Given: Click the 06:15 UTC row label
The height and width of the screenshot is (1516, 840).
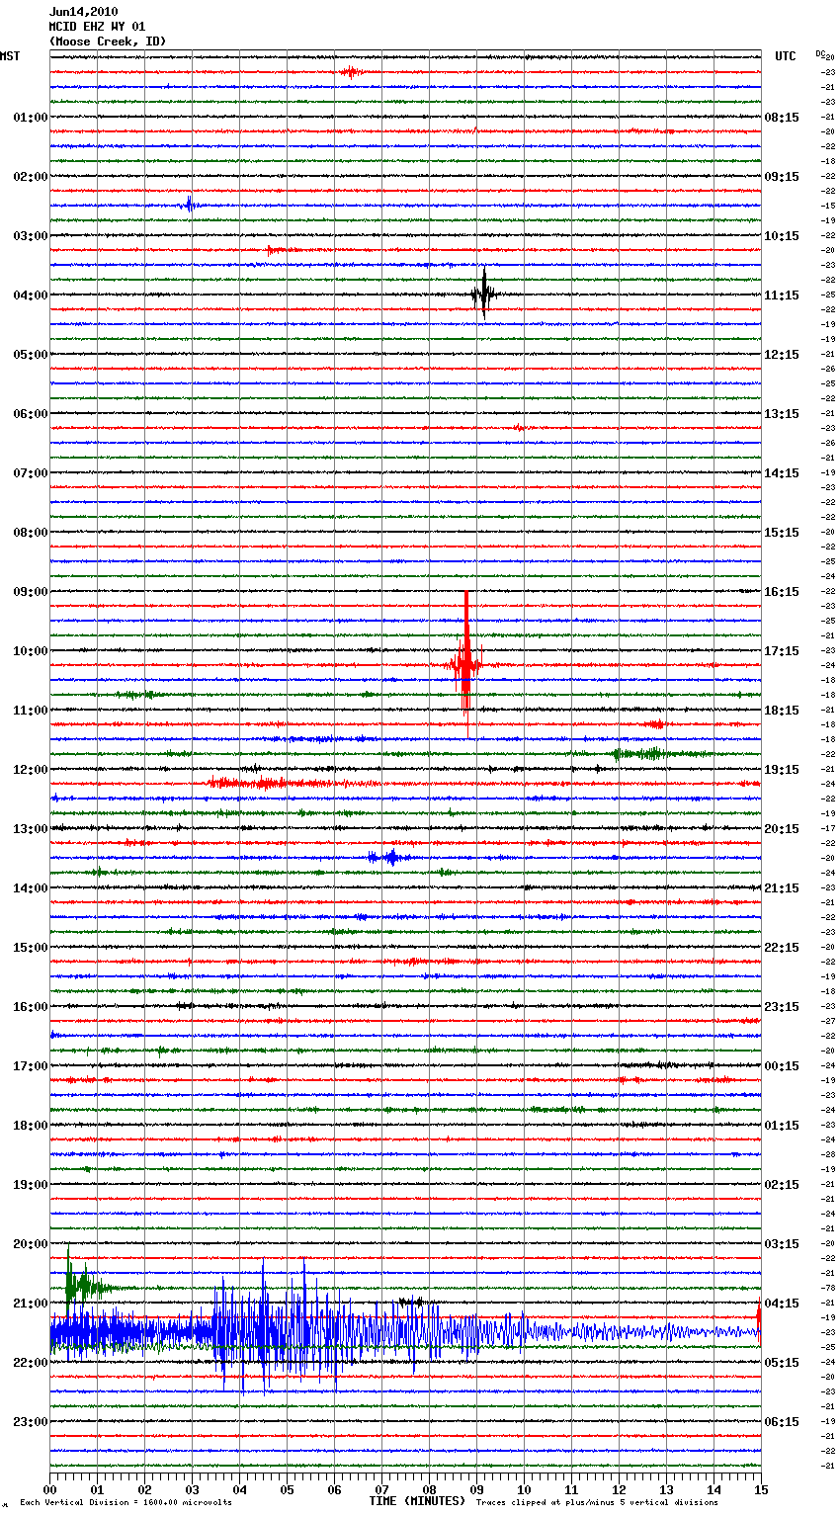Looking at the screenshot, I should click(x=782, y=1422).
